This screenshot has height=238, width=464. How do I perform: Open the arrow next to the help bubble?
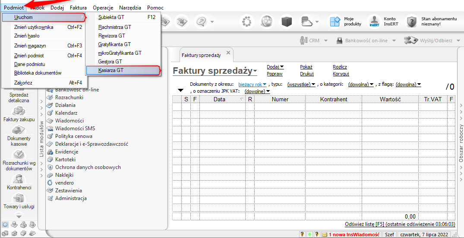coord(212,22)
